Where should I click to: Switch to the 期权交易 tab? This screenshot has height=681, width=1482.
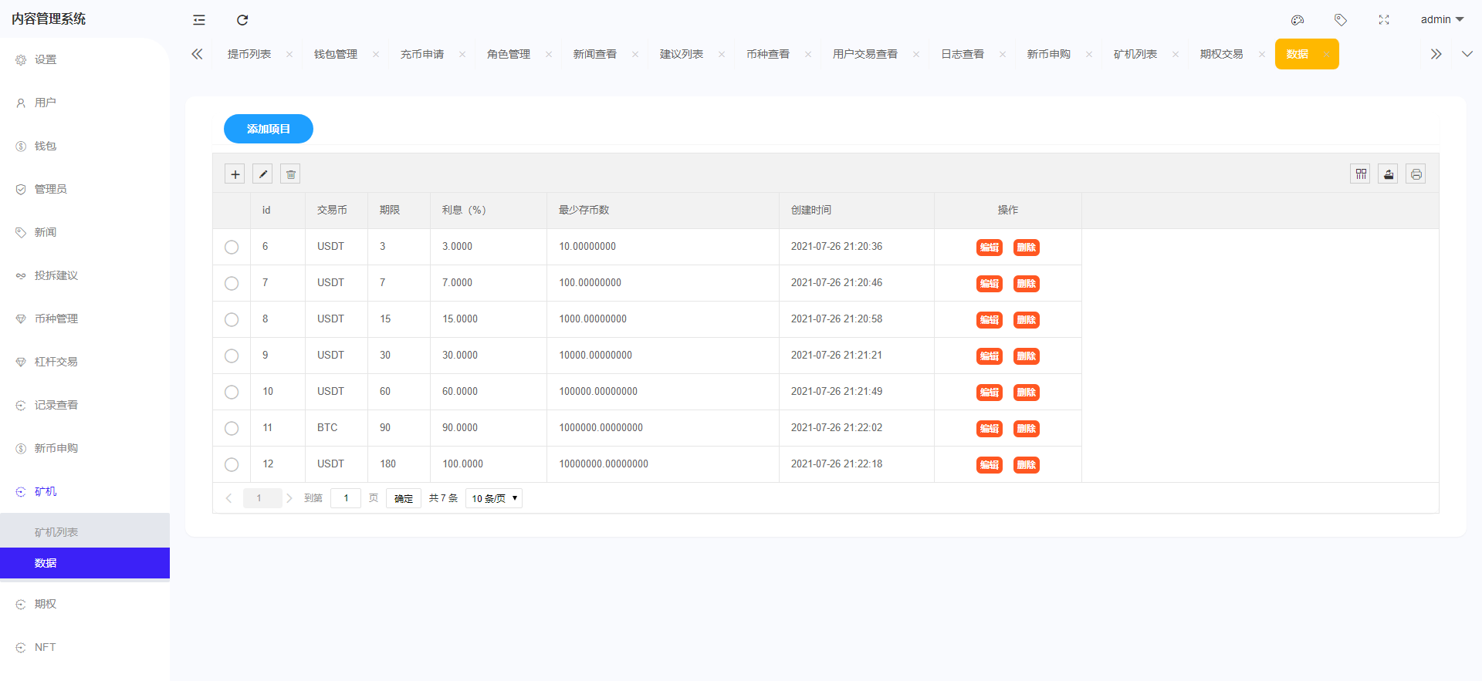(x=1221, y=55)
